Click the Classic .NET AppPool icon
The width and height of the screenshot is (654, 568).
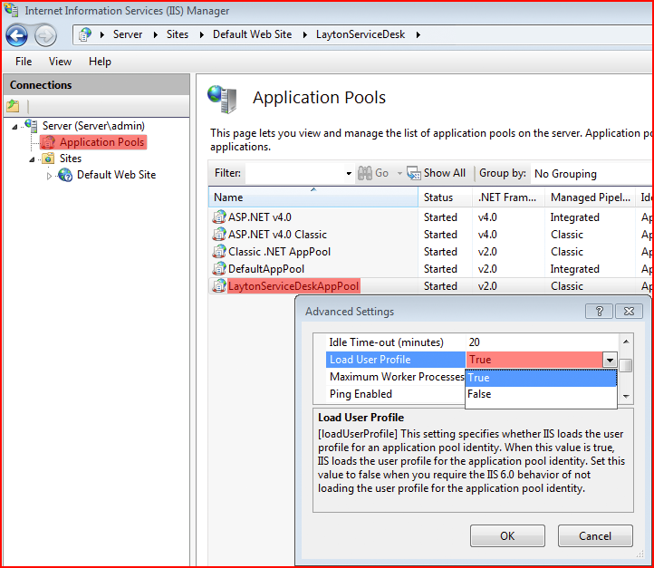coord(219,252)
